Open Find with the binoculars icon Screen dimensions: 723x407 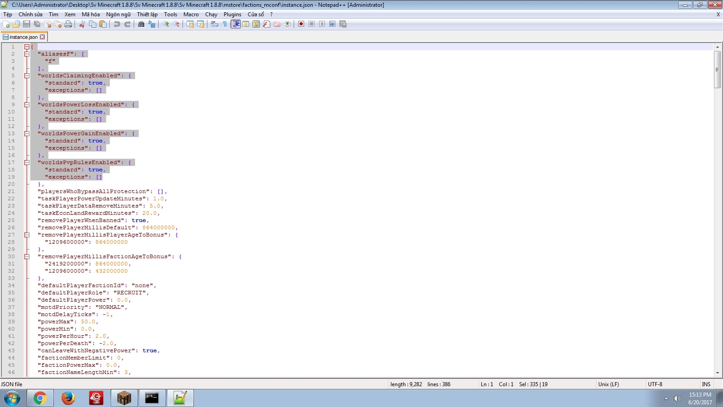click(141, 24)
